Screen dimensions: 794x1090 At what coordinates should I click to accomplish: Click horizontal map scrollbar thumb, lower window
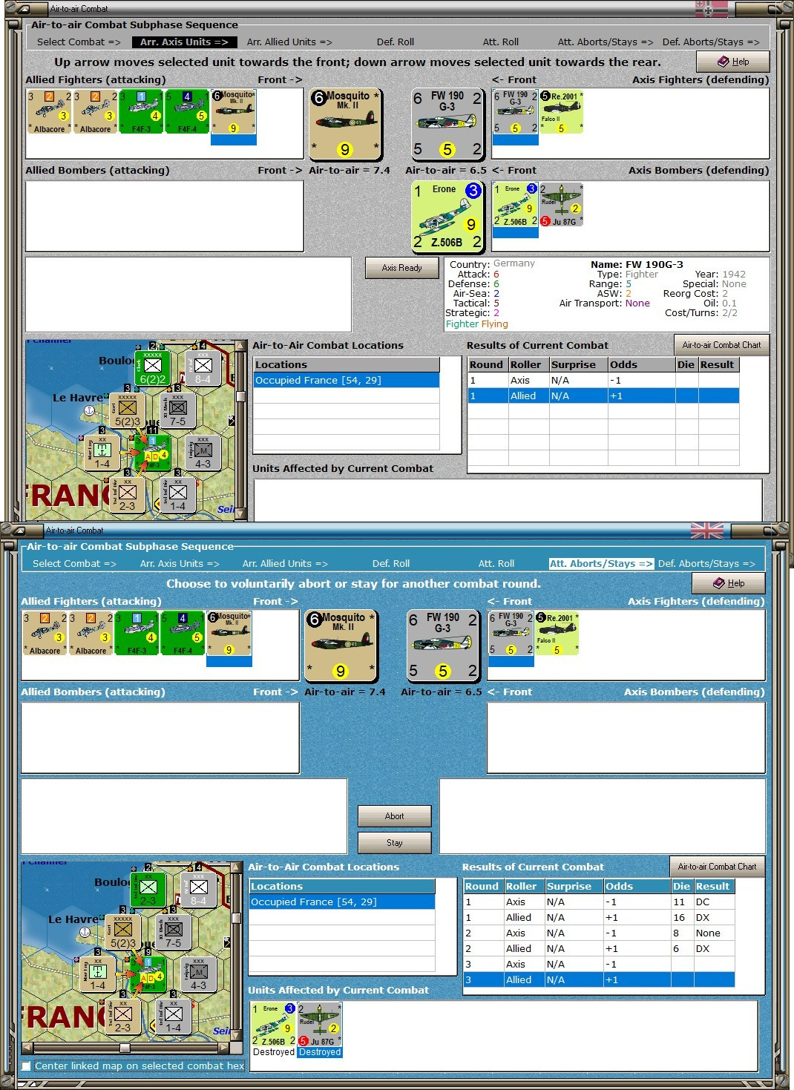tap(125, 1048)
